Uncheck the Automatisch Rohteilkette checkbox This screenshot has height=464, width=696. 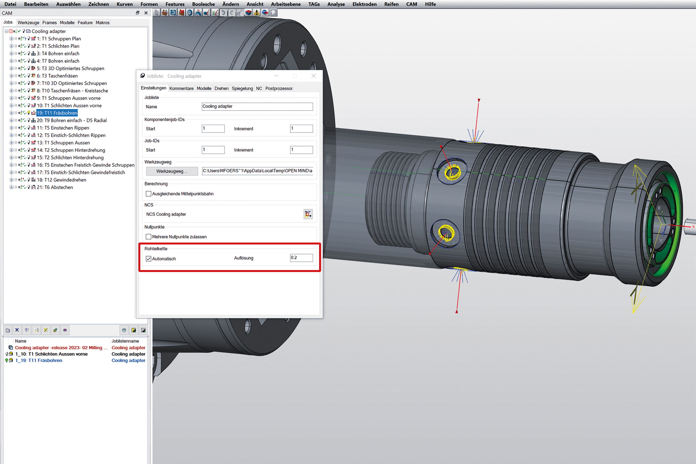tap(148, 259)
